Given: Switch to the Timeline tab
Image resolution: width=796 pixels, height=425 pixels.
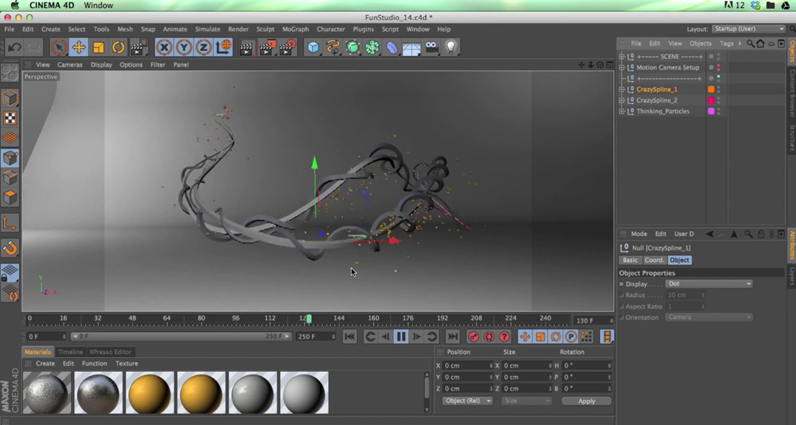Looking at the screenshot, I should [x=70, y=352].
